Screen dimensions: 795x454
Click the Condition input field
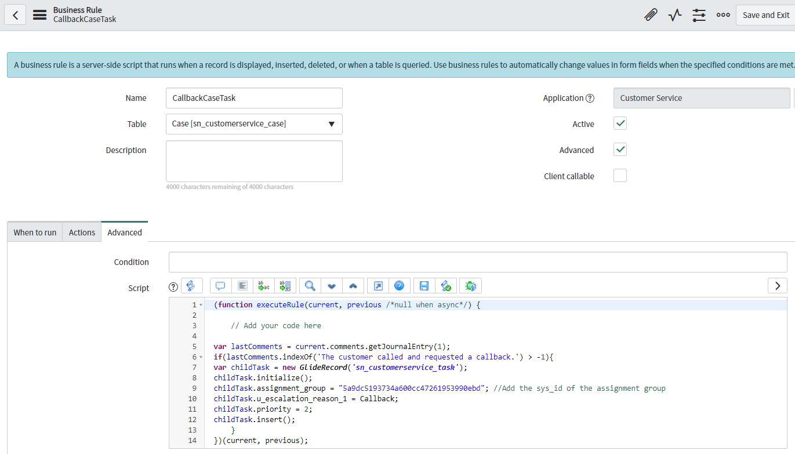(477, 262)
